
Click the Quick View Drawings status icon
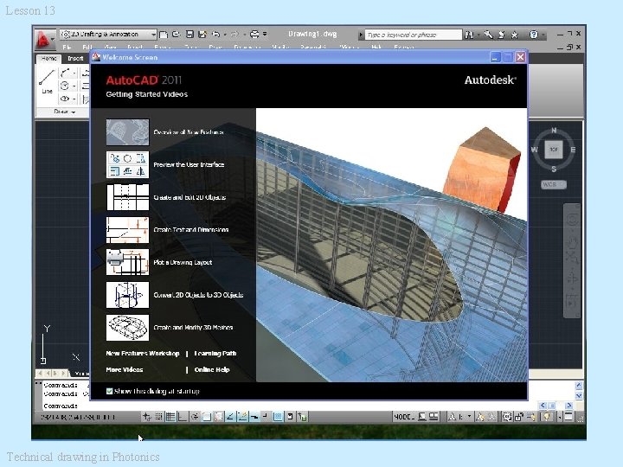(434, 417)
